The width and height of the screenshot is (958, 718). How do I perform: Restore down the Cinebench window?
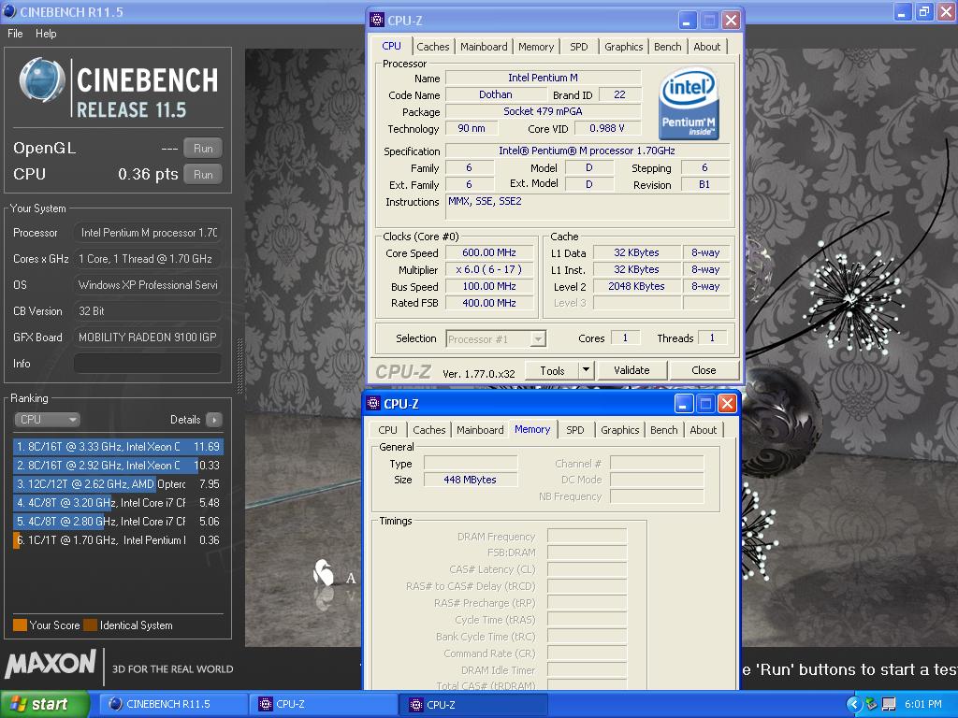[924, 11]
